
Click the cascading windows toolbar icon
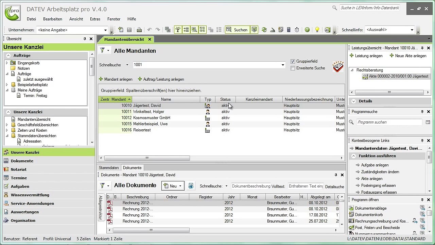tap(168, 30)
